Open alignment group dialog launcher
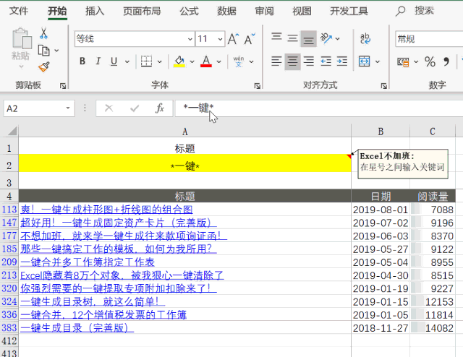 click(x=383, y=86)
